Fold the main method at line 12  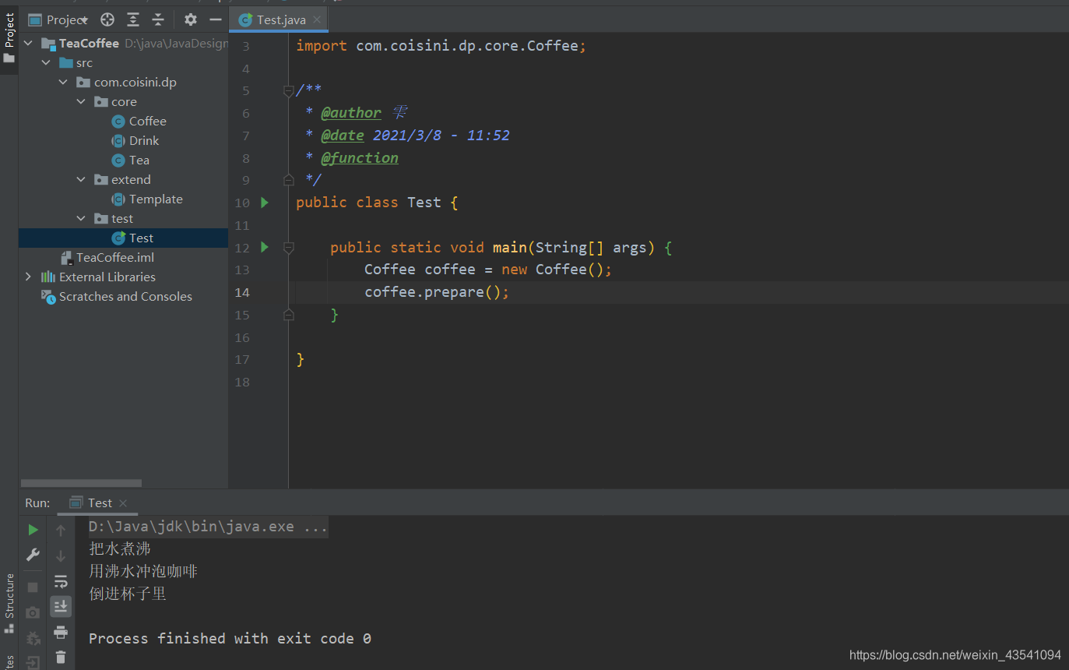(x=288, y=248)
